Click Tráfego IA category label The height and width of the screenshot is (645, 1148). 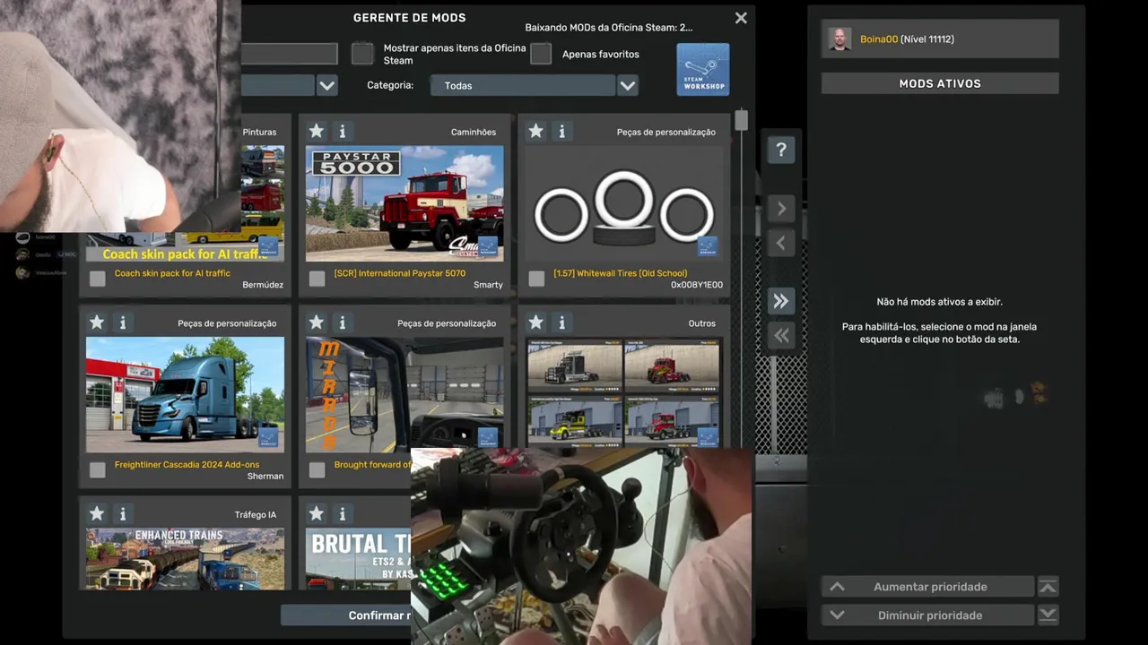click(256, 515)
